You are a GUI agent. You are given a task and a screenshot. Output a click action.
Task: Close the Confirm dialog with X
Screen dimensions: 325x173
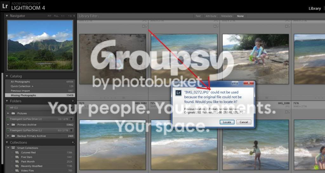[249, 83]
